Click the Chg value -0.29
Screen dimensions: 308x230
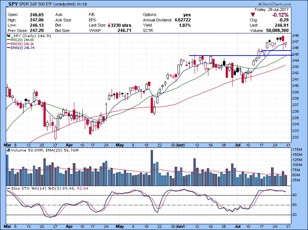point(283,20)
